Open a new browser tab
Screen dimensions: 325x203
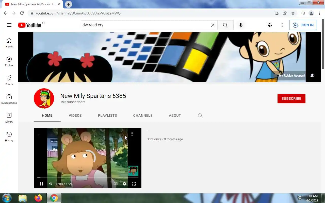coord(68,4)
